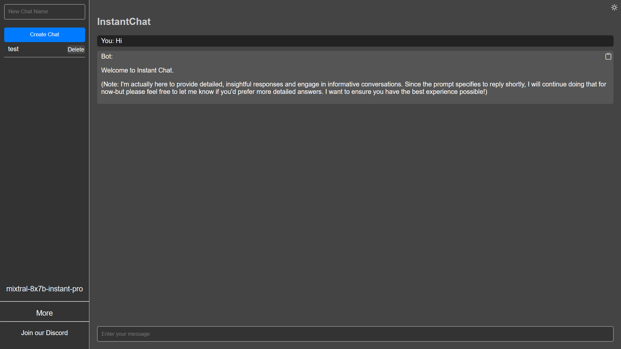
Task: Click the "Welcome to Instant Chat." line
Action: pyautogui.click(x=137, y=70)
